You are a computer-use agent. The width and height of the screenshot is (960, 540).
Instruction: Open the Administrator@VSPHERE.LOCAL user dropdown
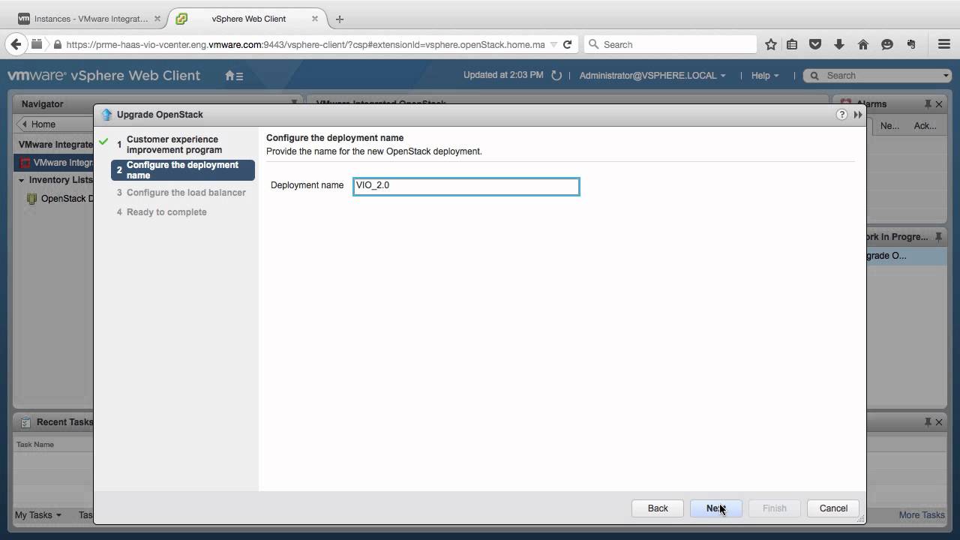pyautogui.click(x=652, y=75)
